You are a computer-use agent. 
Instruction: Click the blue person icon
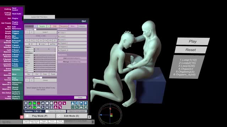coord(73,103)
